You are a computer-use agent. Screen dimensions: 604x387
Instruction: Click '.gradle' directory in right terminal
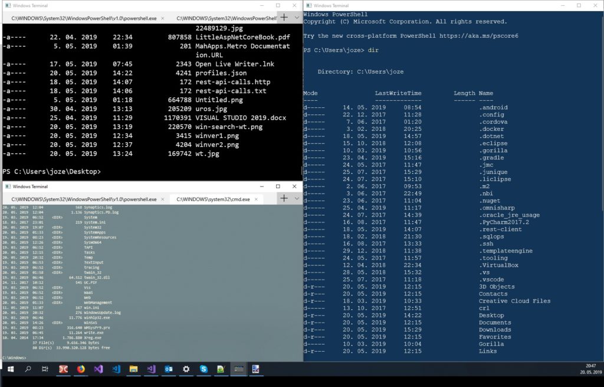(x=491, y=158)
